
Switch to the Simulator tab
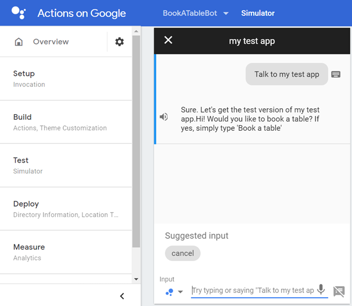click(257, 13)
